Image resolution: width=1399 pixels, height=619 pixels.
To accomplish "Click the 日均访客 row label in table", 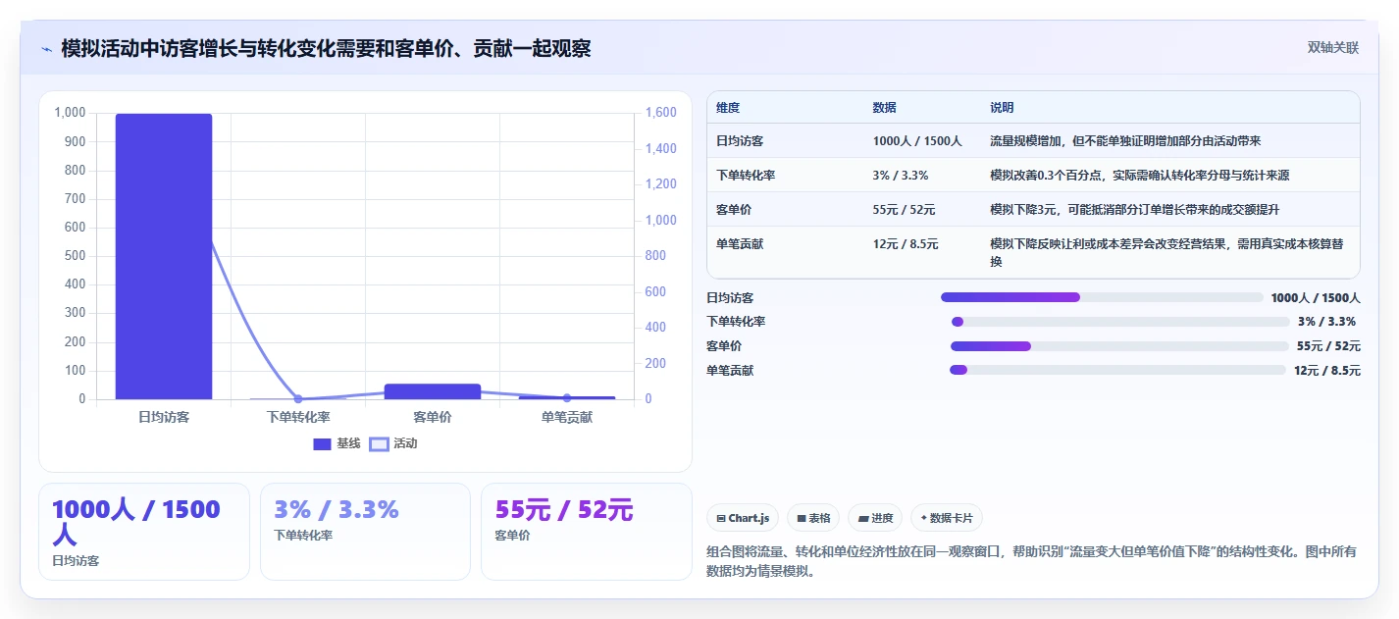I will [740, 141].
